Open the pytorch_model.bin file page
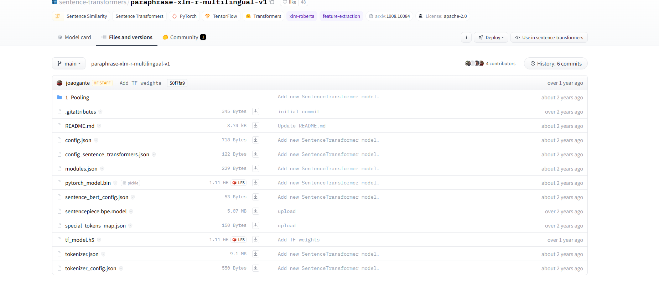Viewport: 659px width, 308px height. (x=88, y=183)
